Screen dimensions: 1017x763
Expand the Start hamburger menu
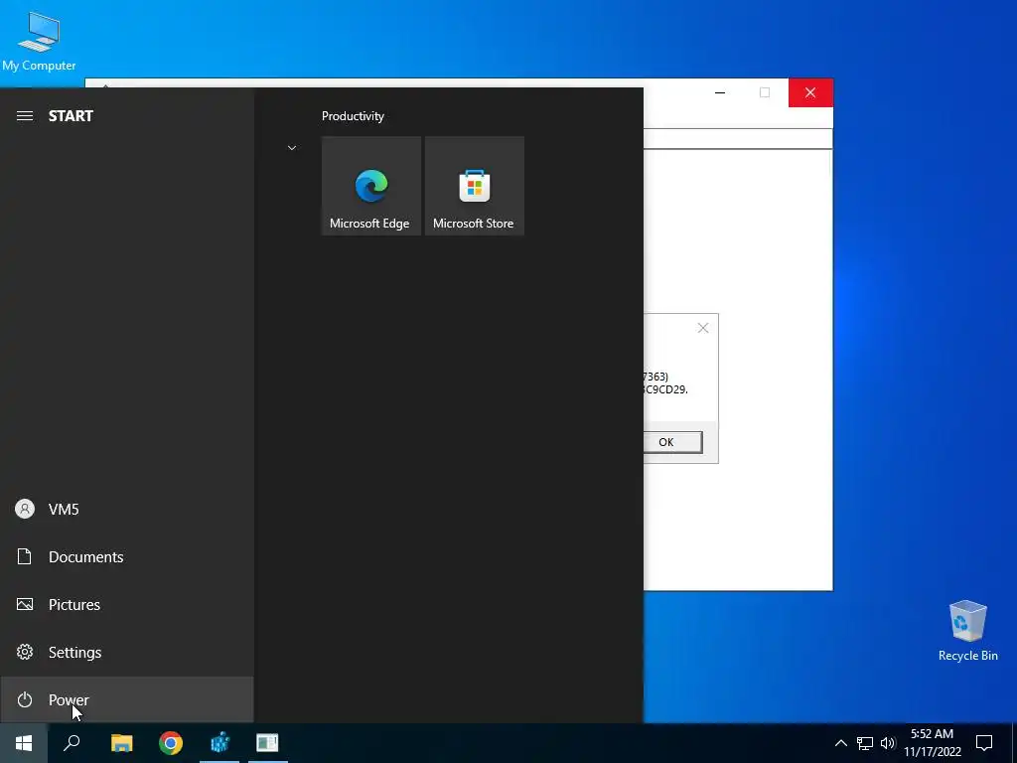pos(25,116)
